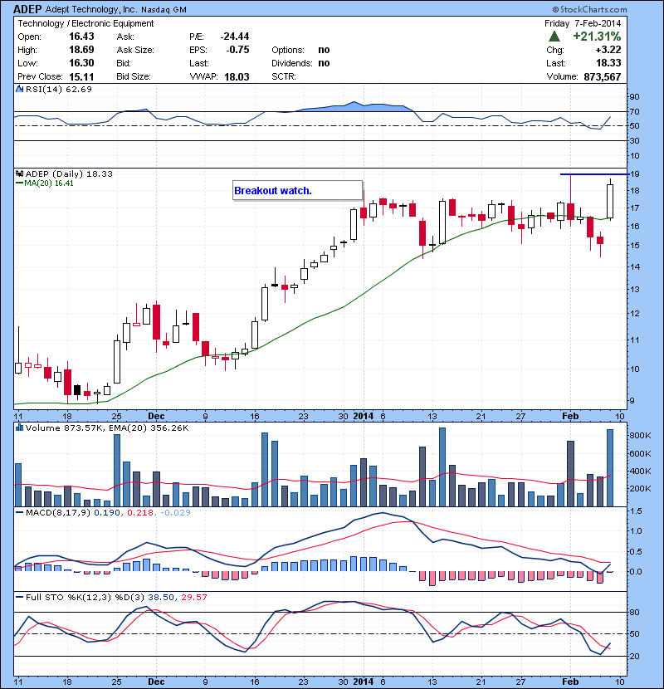Viewport: 664px width, 689px height.
Task: Click the 90 label on RSI axis
Action: tap(635, 96)
